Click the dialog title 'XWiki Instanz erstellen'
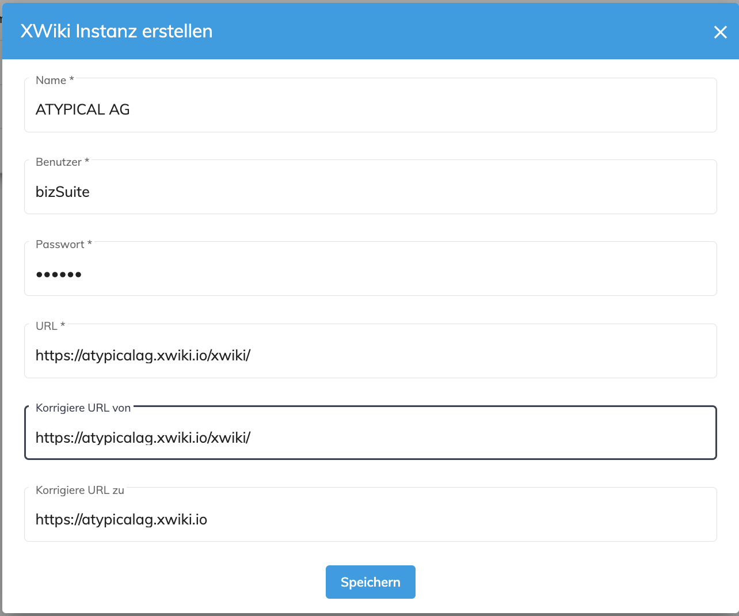 (x=116, y=31)
